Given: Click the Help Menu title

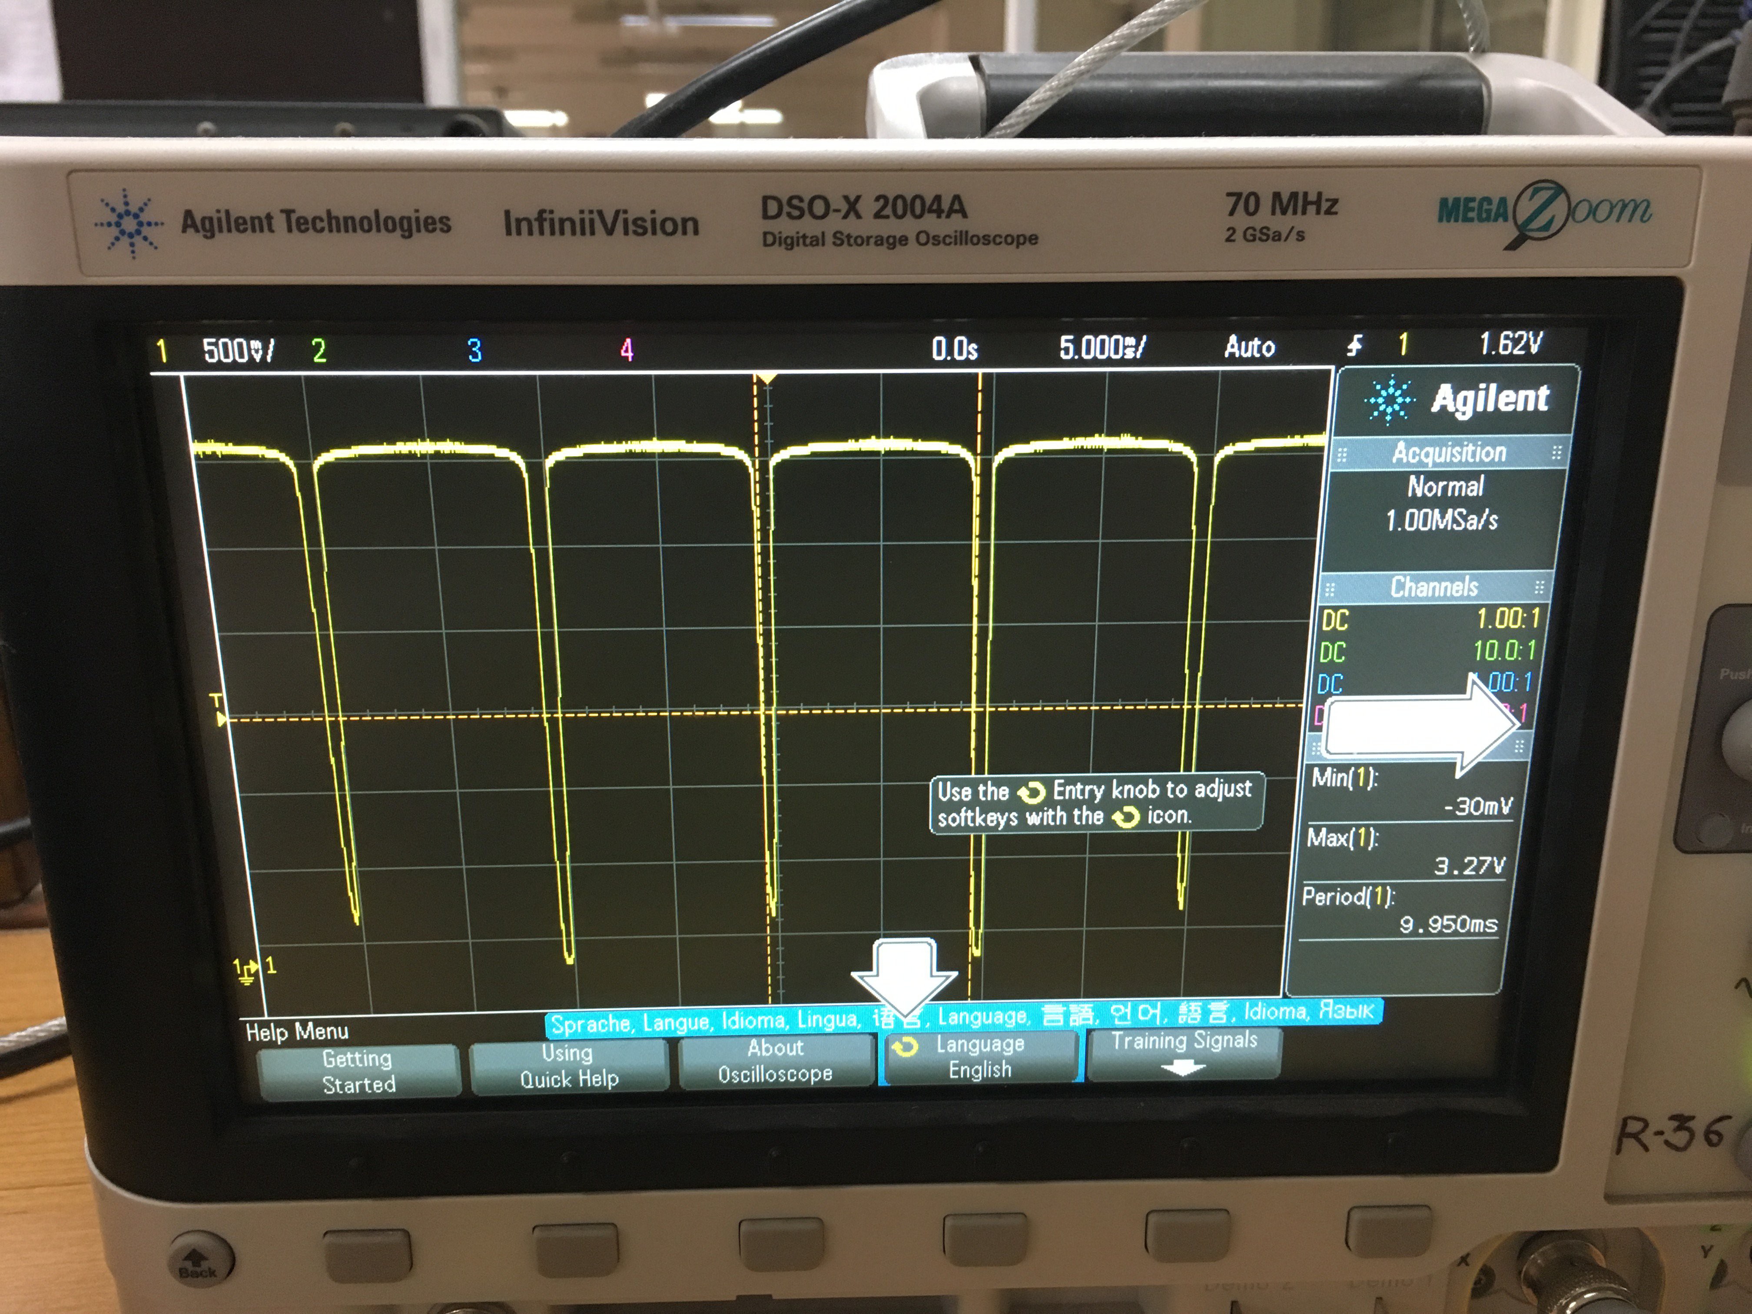Looking at the screenshot, I should [296, 1031].
